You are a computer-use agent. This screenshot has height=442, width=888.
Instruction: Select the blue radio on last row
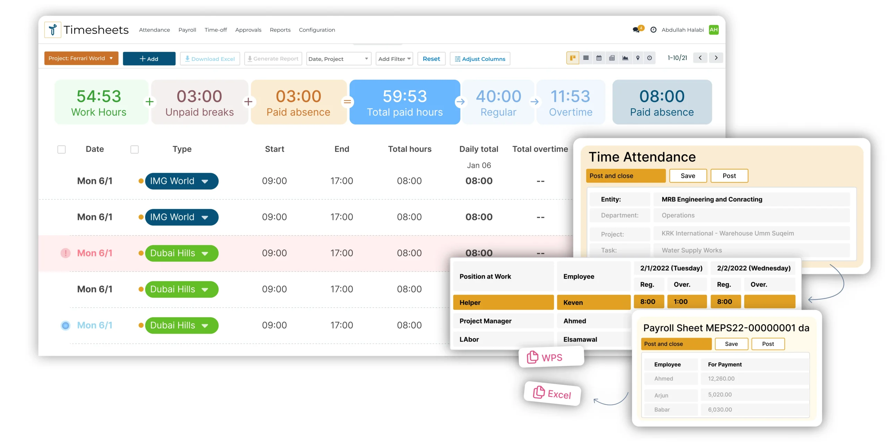[65, 326]
